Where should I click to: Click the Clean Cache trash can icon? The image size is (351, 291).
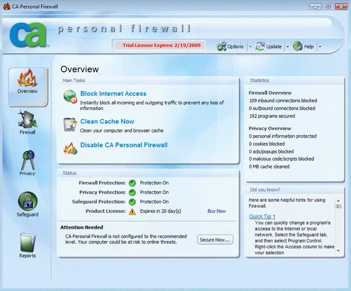(x=70, y=125)
